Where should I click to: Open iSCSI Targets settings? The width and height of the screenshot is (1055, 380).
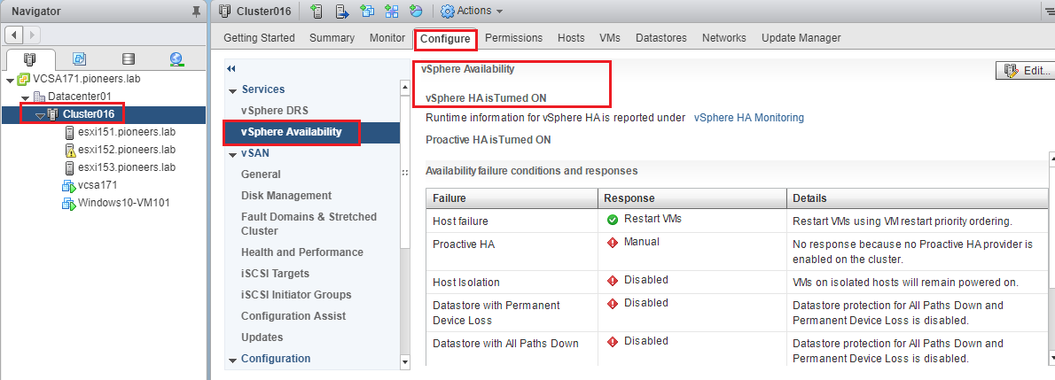[x=275, y=274]
